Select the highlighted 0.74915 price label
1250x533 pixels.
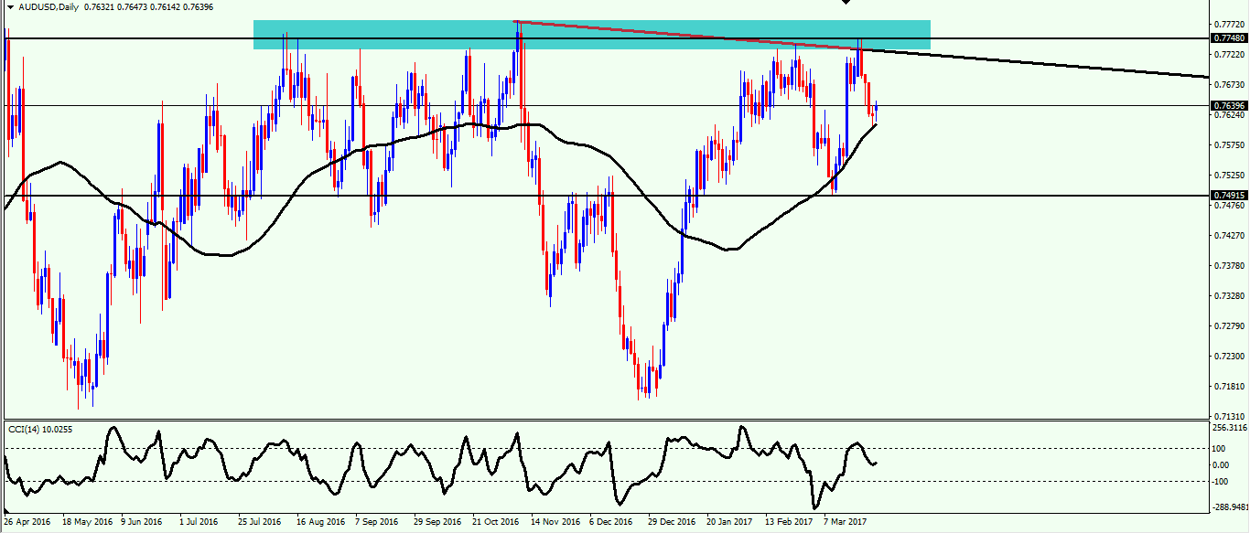click(x=1227, y=196)
